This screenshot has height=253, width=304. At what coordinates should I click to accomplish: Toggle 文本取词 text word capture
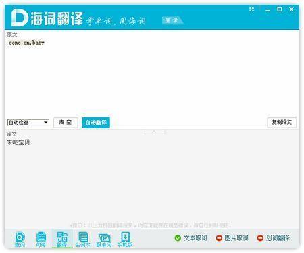point(191,238)
